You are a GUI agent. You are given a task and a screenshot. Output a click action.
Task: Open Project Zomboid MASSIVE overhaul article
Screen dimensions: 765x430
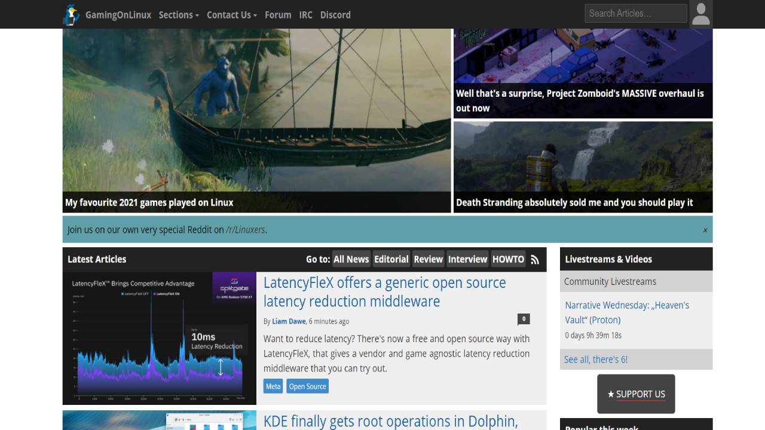583,73
